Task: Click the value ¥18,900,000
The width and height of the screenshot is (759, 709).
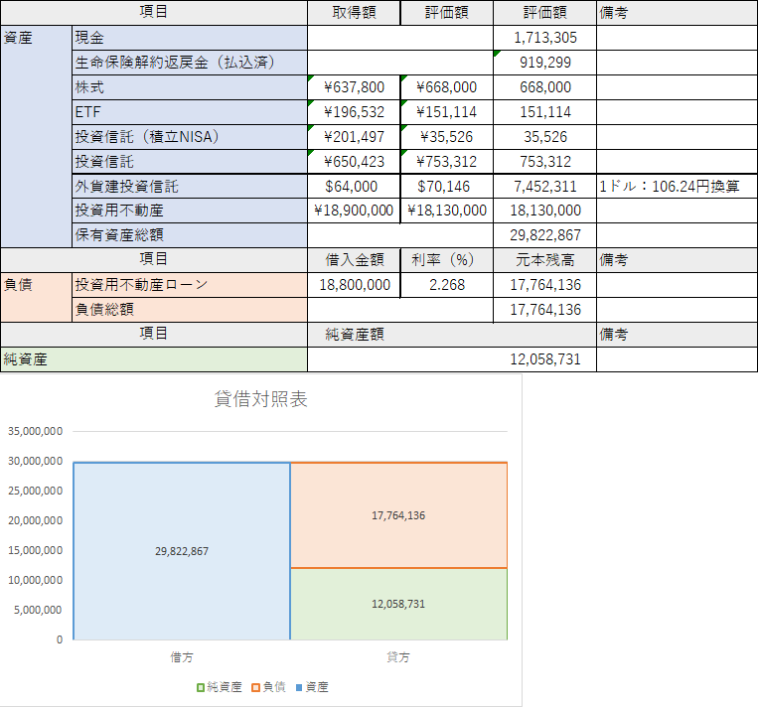Action: click(354, 211)
